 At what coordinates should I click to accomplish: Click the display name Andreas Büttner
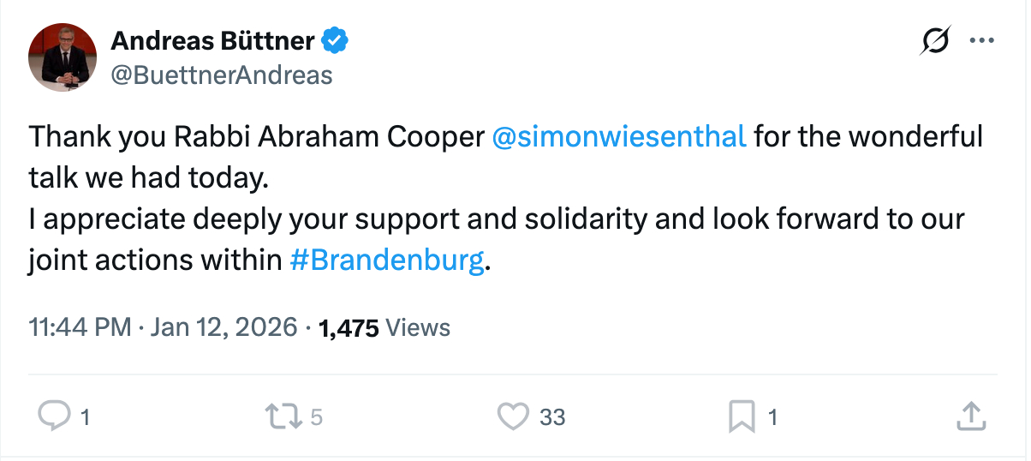(214, 39)
